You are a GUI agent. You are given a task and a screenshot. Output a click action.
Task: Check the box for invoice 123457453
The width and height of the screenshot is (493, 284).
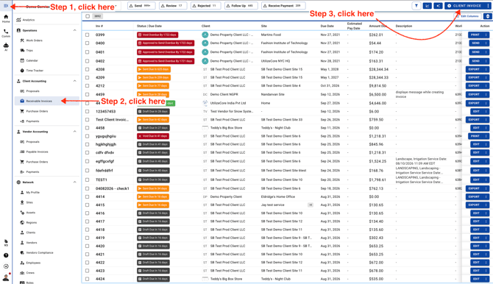click(x=87, y=111)
